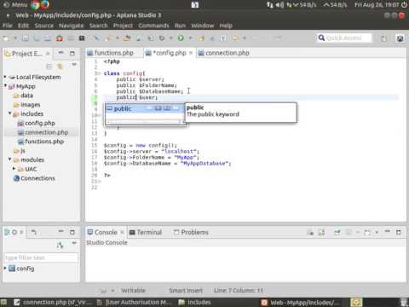409x307 pixels.
Task: Click the Outline filter text field
Action: click(x=41, y=258)
